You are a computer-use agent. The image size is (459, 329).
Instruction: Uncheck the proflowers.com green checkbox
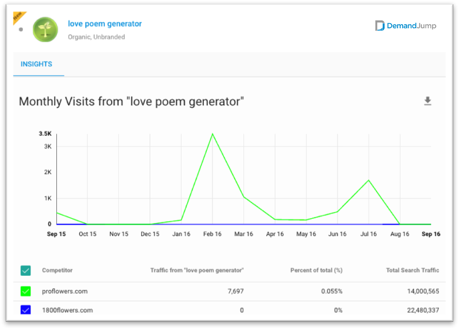26,291
